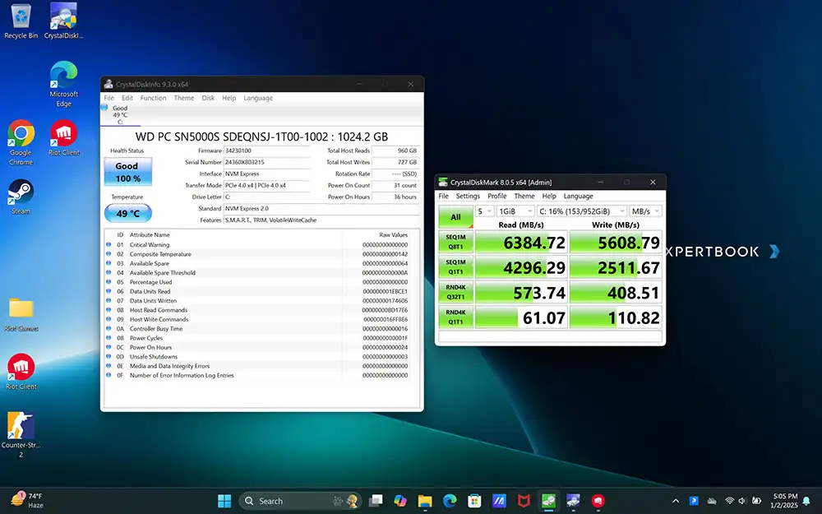Open the test count dropdown showing 5

coord(483,211)
